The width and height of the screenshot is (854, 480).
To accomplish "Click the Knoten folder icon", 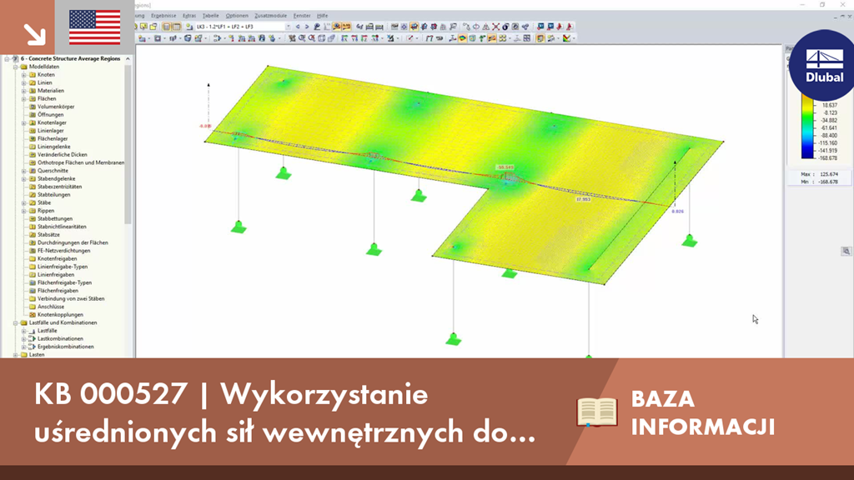I will coord(33,74).
